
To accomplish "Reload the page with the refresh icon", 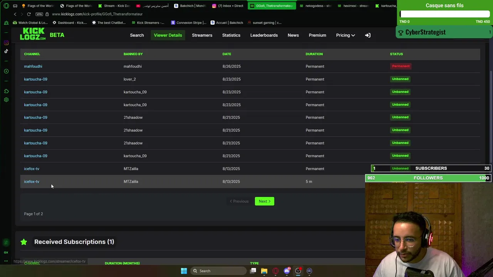I will click(29, 14).
